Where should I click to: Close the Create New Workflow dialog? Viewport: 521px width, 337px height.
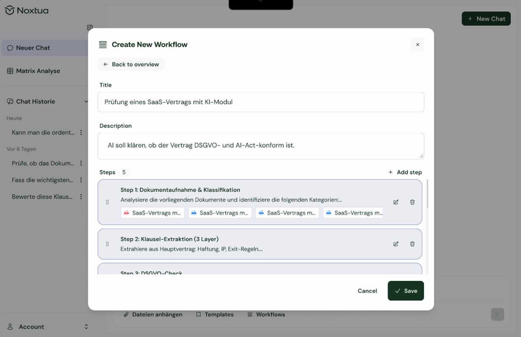click(417, 45)
